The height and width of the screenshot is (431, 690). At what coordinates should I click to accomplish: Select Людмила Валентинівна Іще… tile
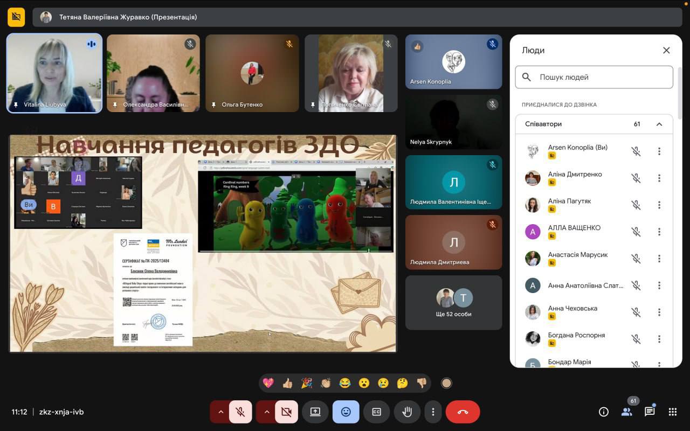click(x=453, y=182)
